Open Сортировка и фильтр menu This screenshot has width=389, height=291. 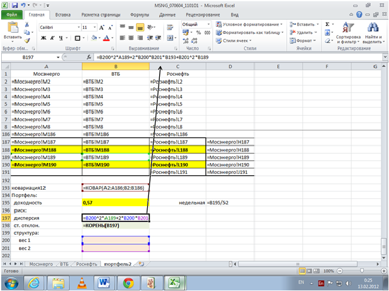348,33
